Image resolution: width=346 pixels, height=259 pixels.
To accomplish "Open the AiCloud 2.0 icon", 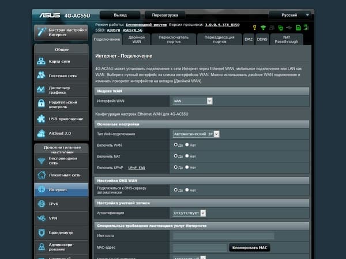I will coord(42,133).
